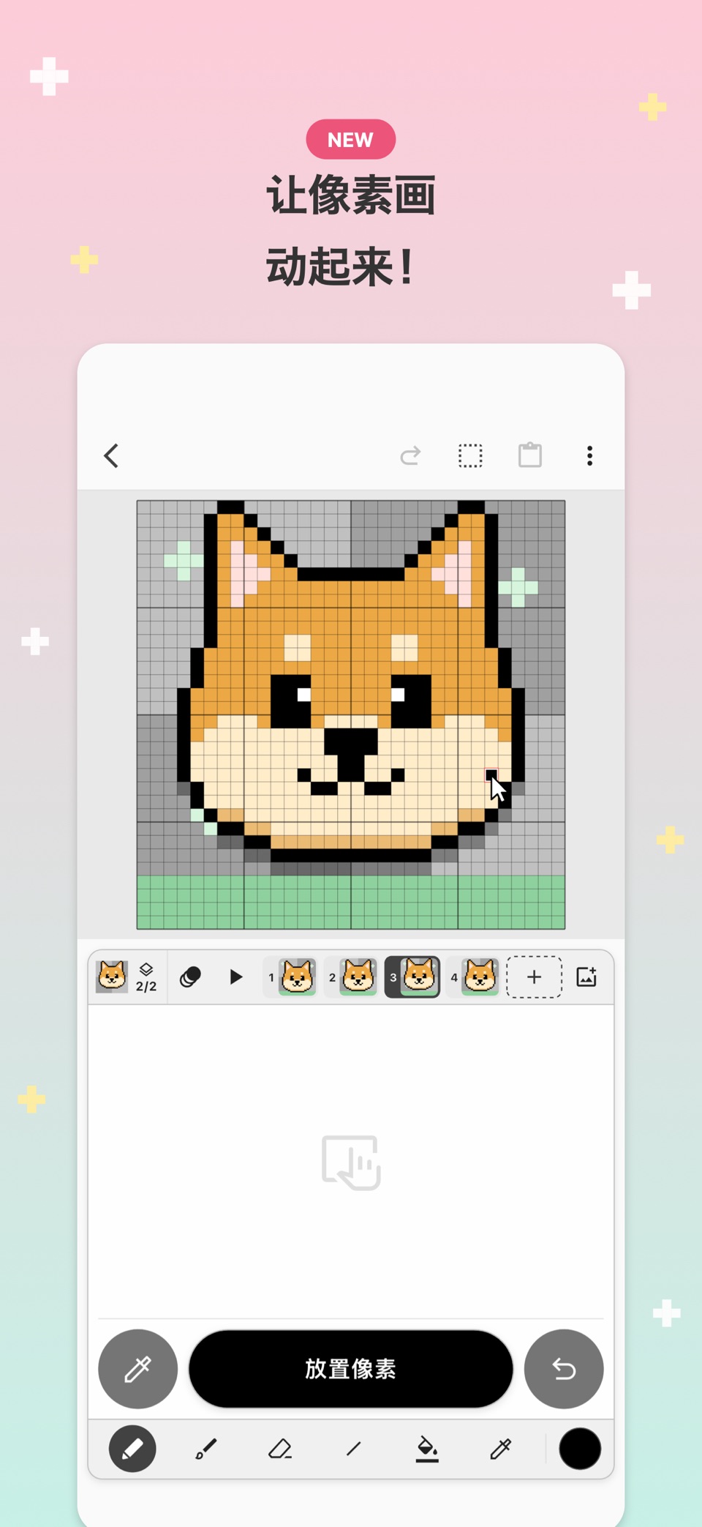Select the line tool
This screenshot has height=1527, width=702.
[x=354, y=1449]
